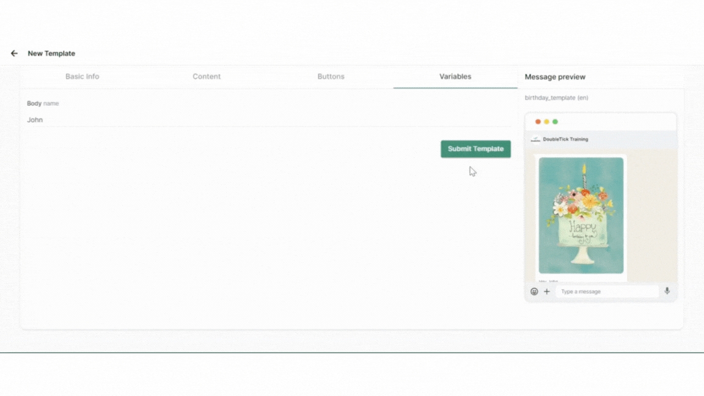Click the New Template page title
This screenshot has height=396, width=704.
[x=51, y=53]
